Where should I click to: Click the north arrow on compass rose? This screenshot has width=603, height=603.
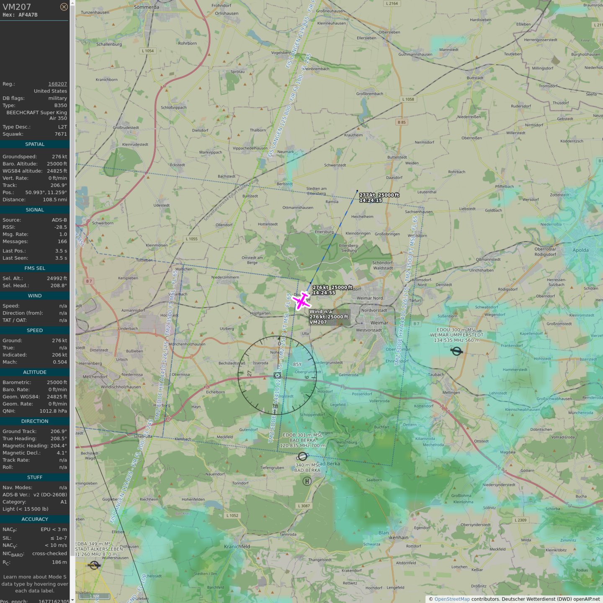click(x=279, y=338)
